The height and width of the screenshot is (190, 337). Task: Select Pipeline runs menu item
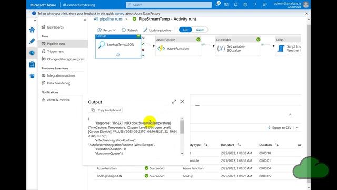63,43
